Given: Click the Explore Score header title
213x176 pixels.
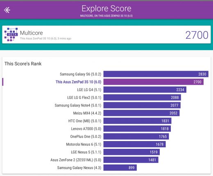Looking at the screenshot, I should [106, 9].
